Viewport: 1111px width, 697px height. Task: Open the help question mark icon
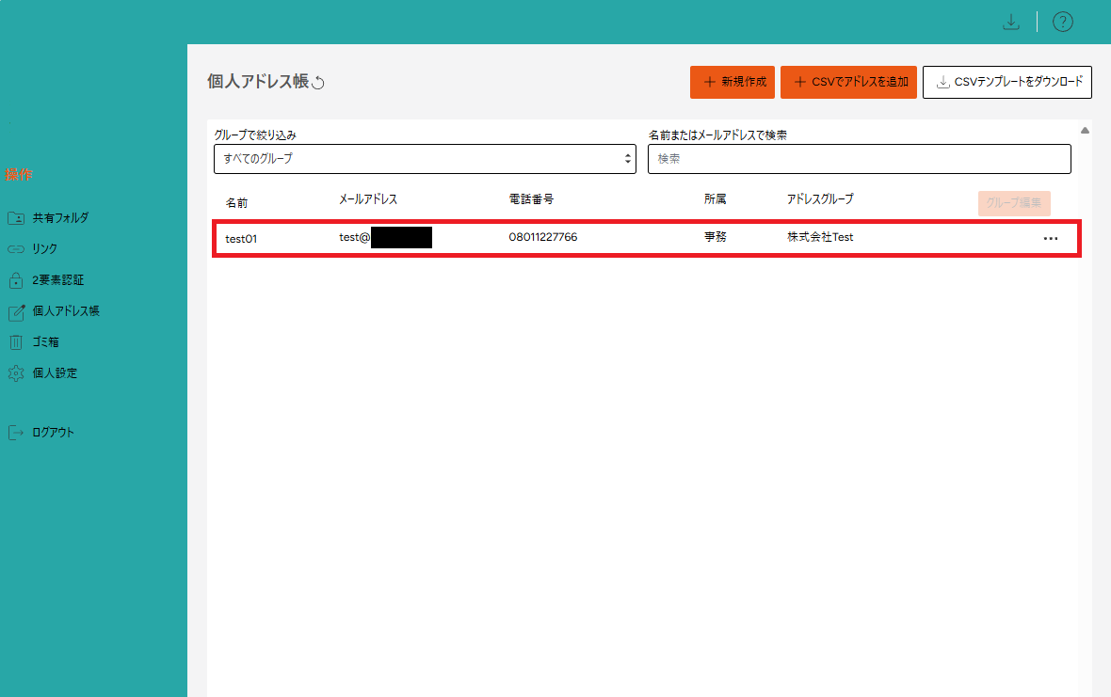(x=1062, y=22)
